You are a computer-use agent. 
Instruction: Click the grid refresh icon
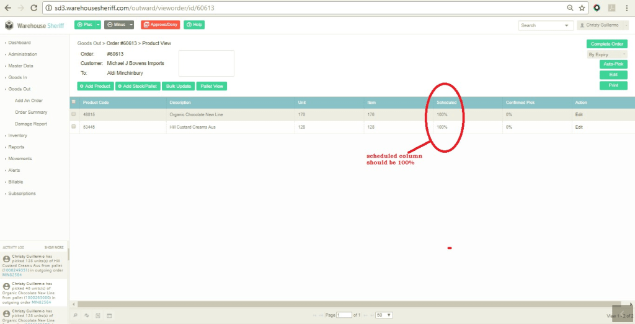pyautogui.click(x=87, y=315)
